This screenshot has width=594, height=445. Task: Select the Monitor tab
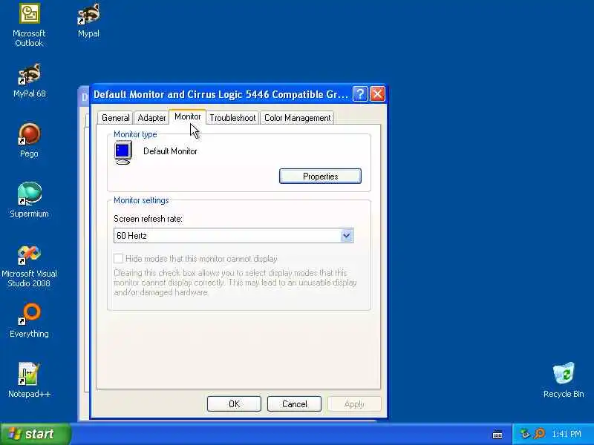click(x=188, y=116)
